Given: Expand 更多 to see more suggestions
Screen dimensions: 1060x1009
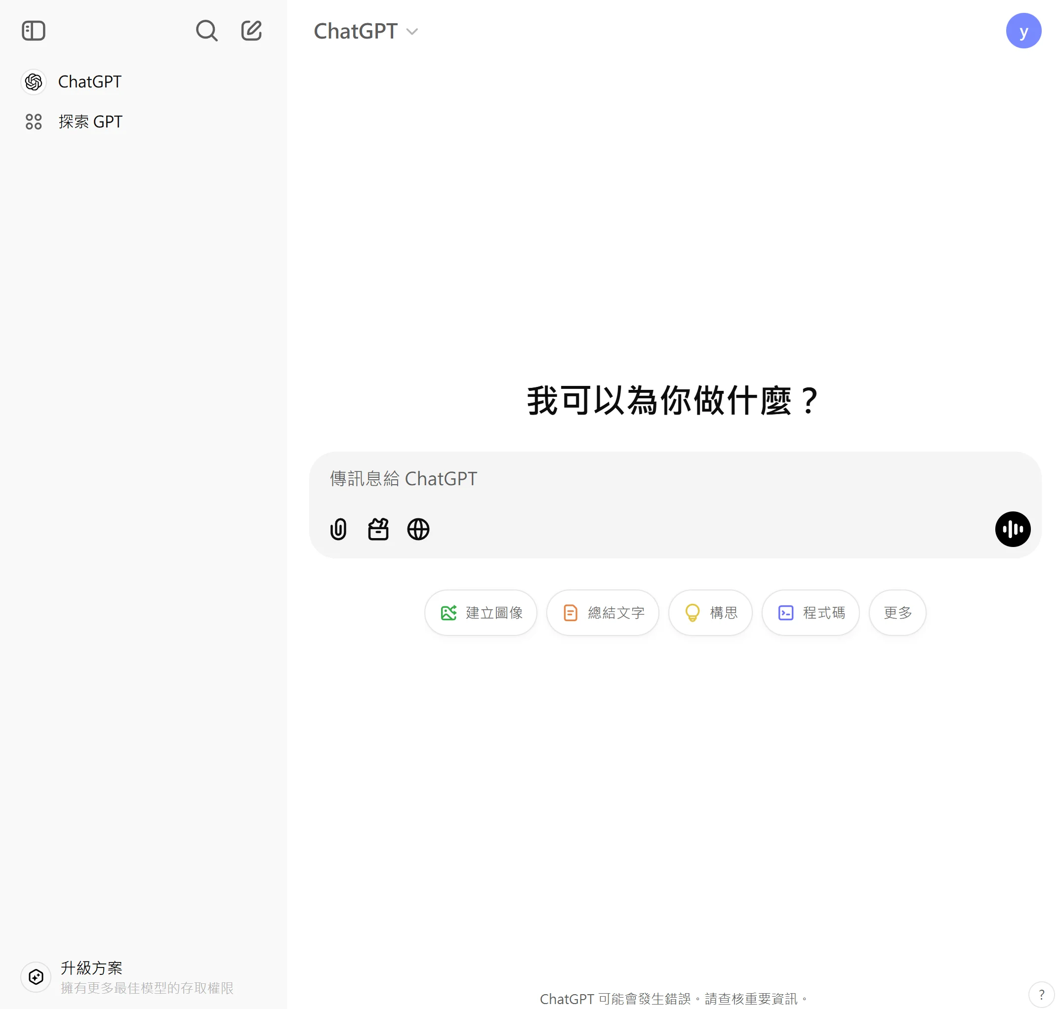Looking at the screenshot, I should pos(896,613).
